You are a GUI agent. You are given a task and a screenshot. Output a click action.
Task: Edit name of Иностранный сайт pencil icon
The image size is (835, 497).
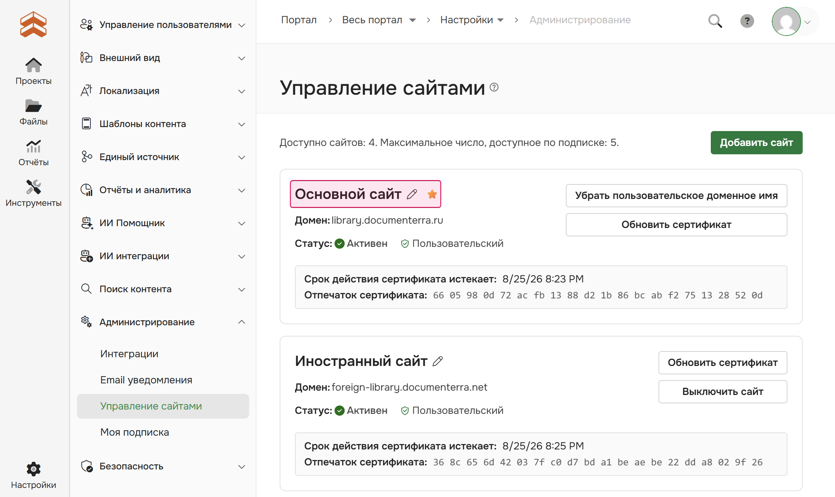click(x=438, y=361)
